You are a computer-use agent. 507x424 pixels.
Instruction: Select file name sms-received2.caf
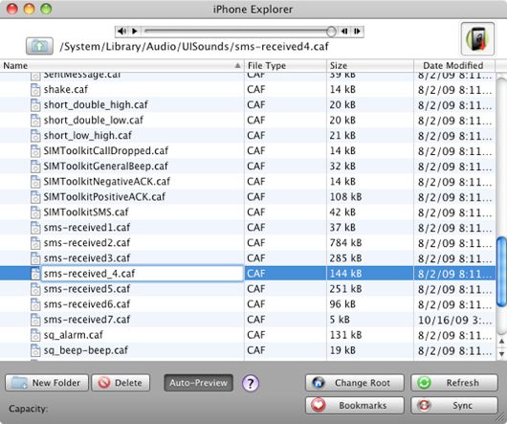click(87, 243)
